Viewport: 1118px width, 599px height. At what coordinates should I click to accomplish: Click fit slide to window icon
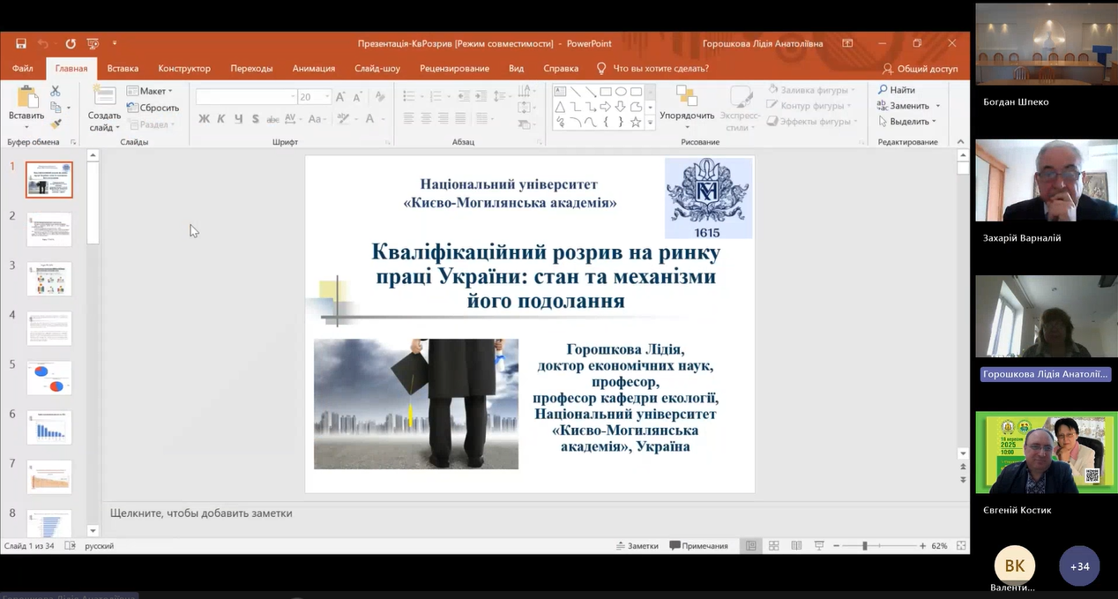point(962,546)
